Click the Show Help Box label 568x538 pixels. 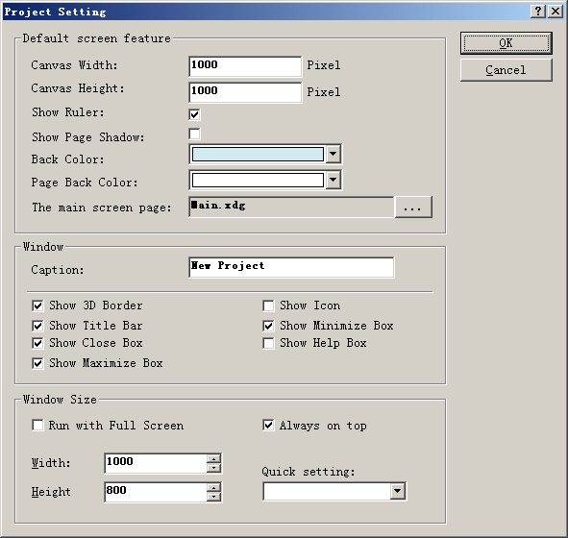click(x=323, y=343)
